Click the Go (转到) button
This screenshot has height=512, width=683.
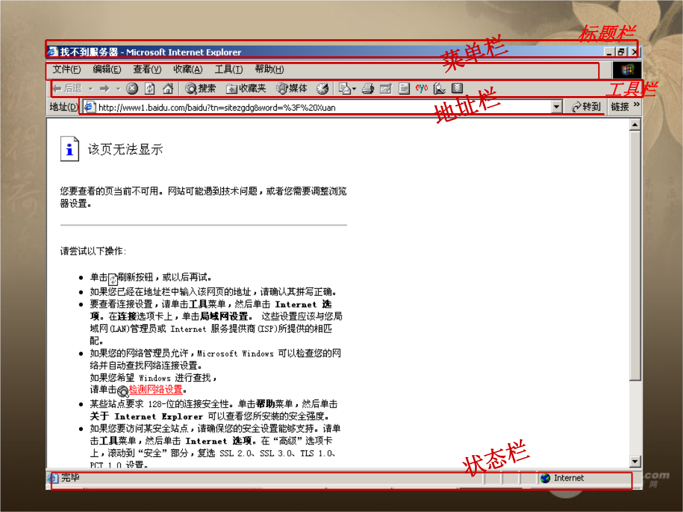(586, 107)
